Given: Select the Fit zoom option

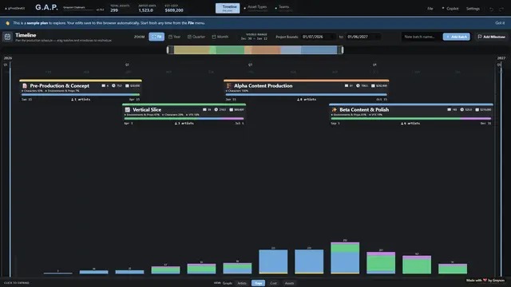Looking at the screenshot, I should tap(156, 37).
